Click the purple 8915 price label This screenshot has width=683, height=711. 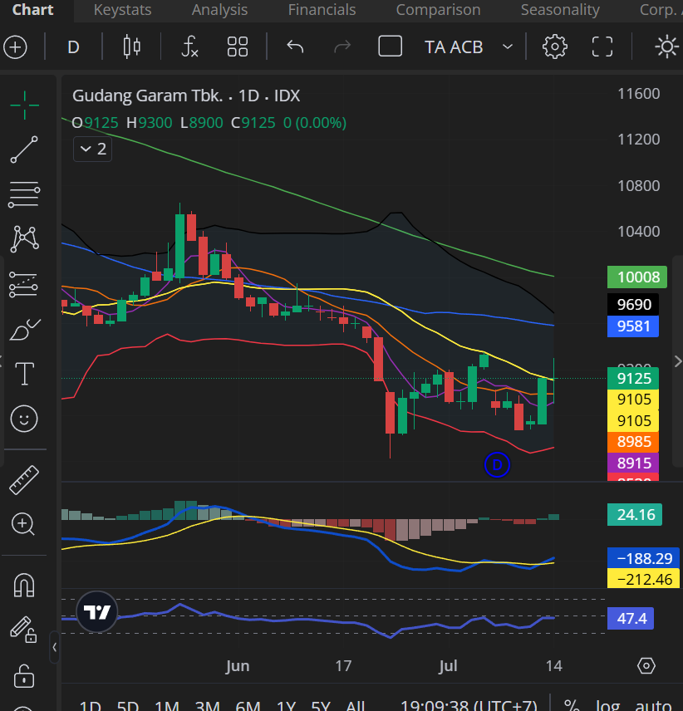click(633, 463)
